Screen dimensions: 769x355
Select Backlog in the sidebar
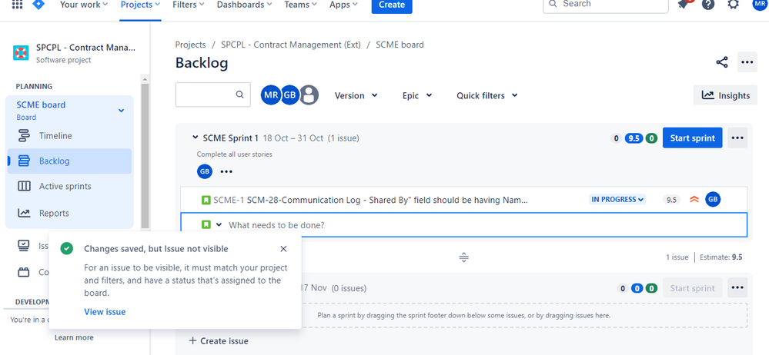[69, 161]
